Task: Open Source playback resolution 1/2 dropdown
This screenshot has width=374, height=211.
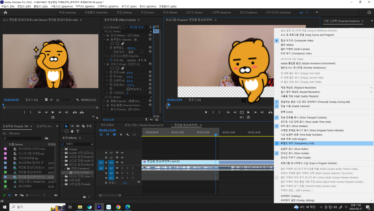Action: [64, 100]
